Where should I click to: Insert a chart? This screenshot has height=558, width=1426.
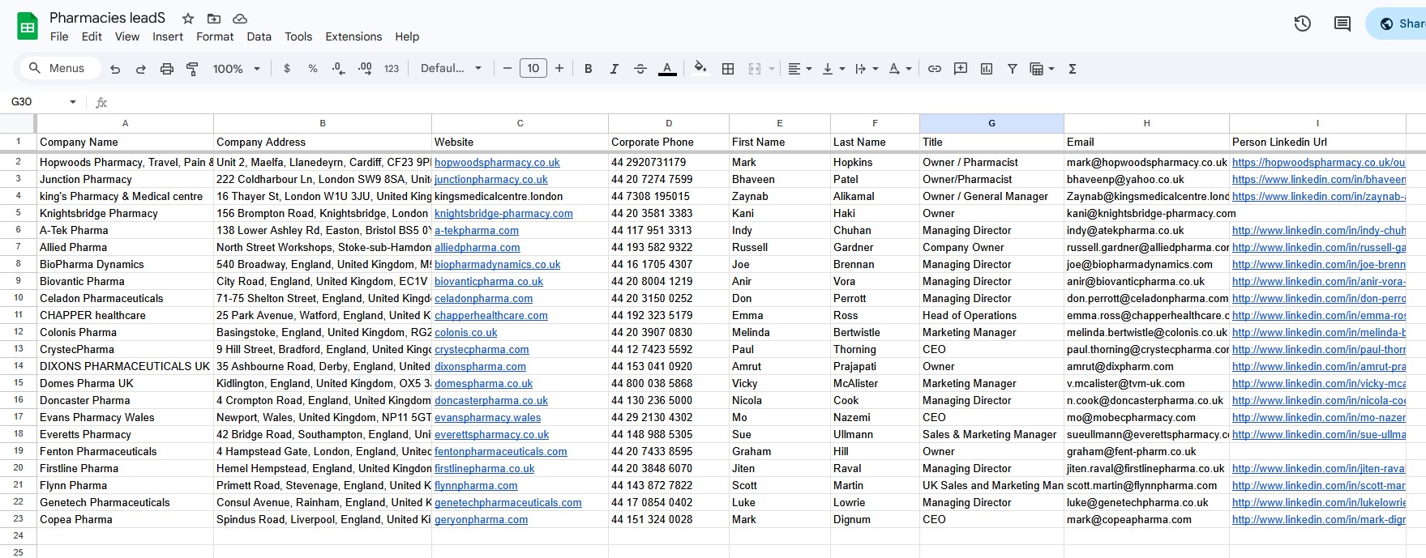tap(987, 69)
